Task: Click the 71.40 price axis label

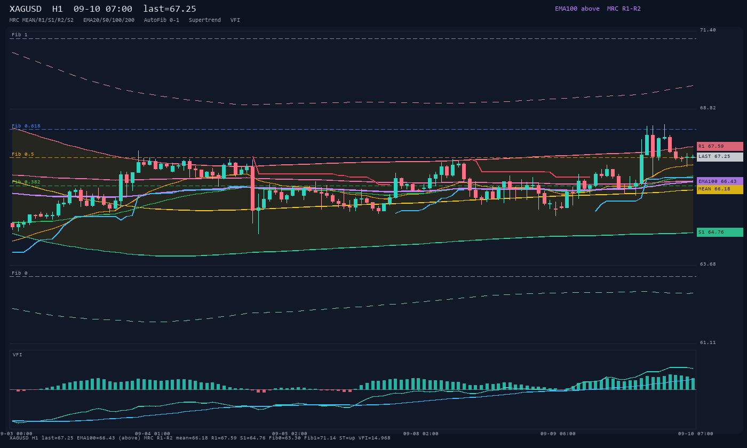Action: click(708, 30)
